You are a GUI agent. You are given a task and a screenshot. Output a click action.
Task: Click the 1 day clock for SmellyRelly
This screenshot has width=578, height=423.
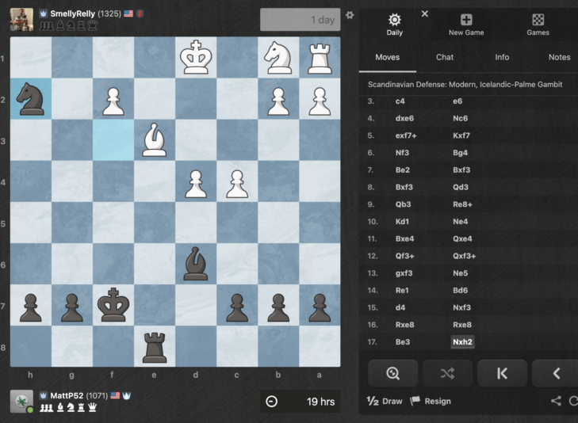300,20
